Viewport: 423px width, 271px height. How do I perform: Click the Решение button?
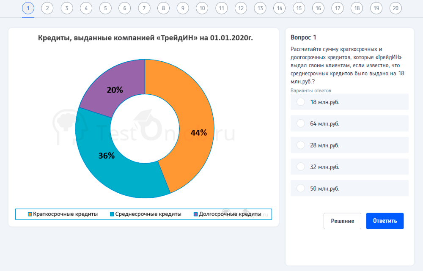[x=342, y=221]
